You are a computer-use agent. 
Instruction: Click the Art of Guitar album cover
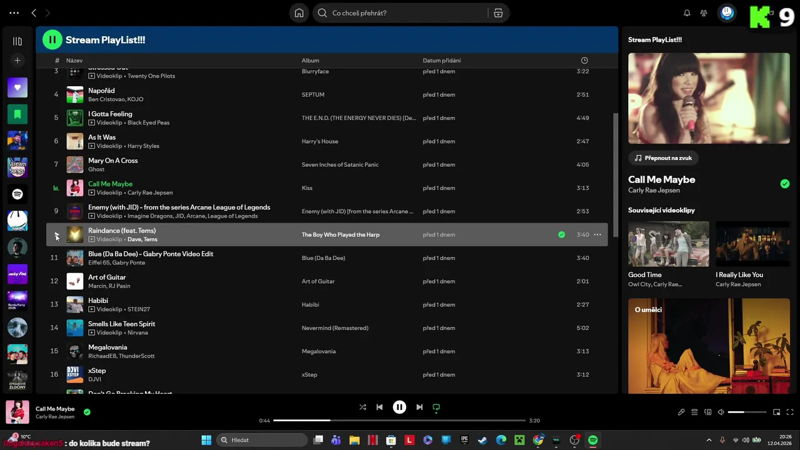[x=75, y=281]
